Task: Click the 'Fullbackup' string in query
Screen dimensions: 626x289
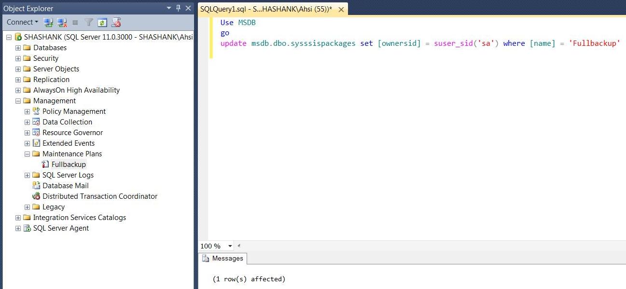Action: pos(595,43)
